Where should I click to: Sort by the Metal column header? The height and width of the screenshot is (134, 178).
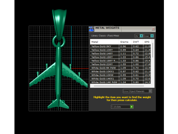[x=105, y=42]
